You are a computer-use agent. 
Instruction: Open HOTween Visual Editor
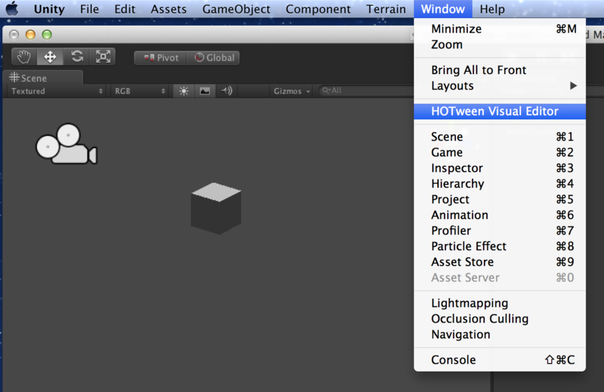(500, 111)
